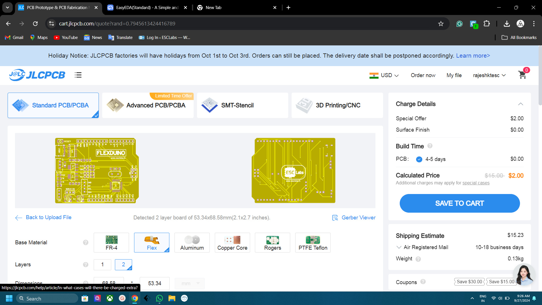Viewport: 542px width, 305px height.
Task: Open the shopping cart icon
Action: click(522, 75)
